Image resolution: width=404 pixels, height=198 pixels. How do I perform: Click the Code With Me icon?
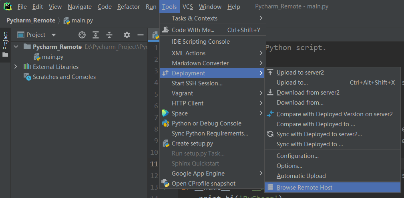[165, 30]
